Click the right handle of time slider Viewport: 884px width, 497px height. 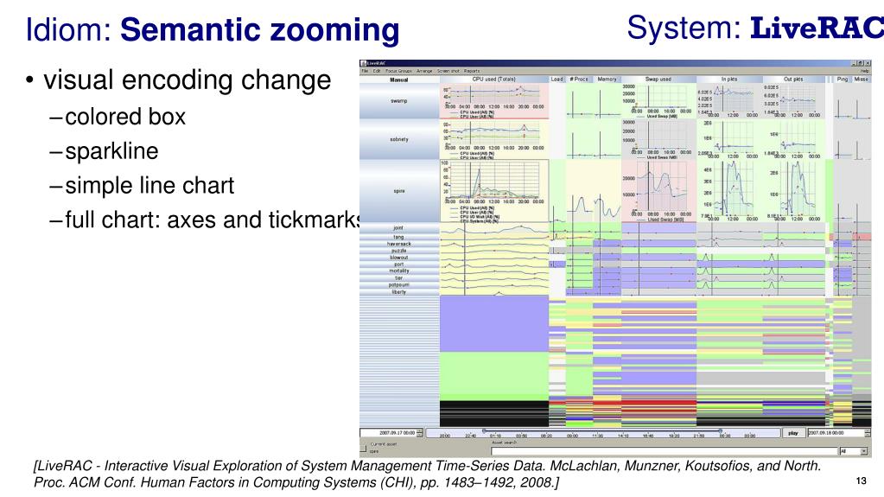tap(721, 431)
